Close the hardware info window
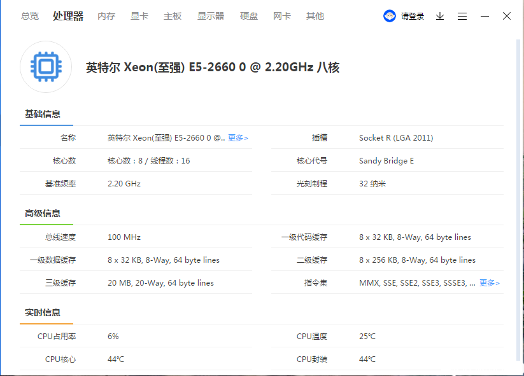Image resolution: width=524 pixels, height=376 pixels. 507,16
